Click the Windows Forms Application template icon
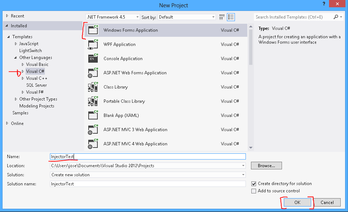The image size is (348, 212). (x=93, y=30)
